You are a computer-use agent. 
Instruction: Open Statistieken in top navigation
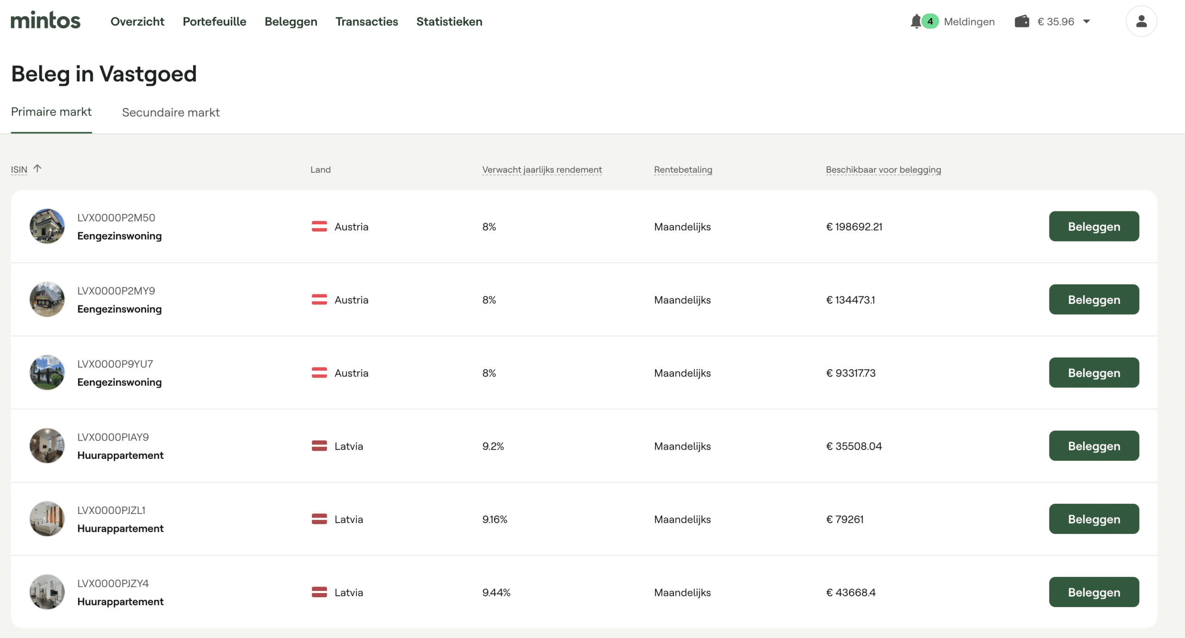click(449, 21)
